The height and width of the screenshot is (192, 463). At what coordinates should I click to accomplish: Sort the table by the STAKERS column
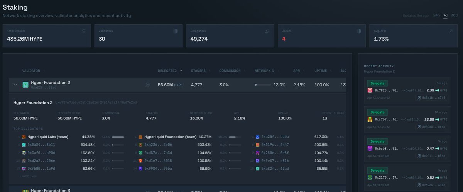click(x=200, y=71)
